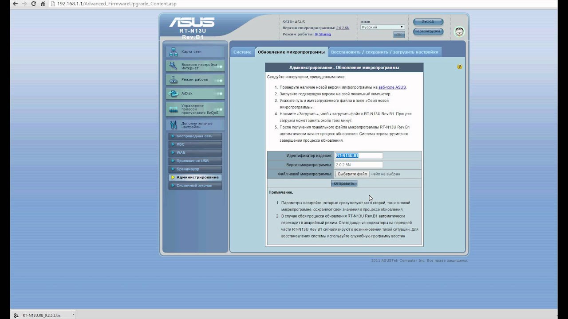Click the file icon of downloaded RT-N13U.trx
This screenshot has width=568, height=319.
coord(17,315)
